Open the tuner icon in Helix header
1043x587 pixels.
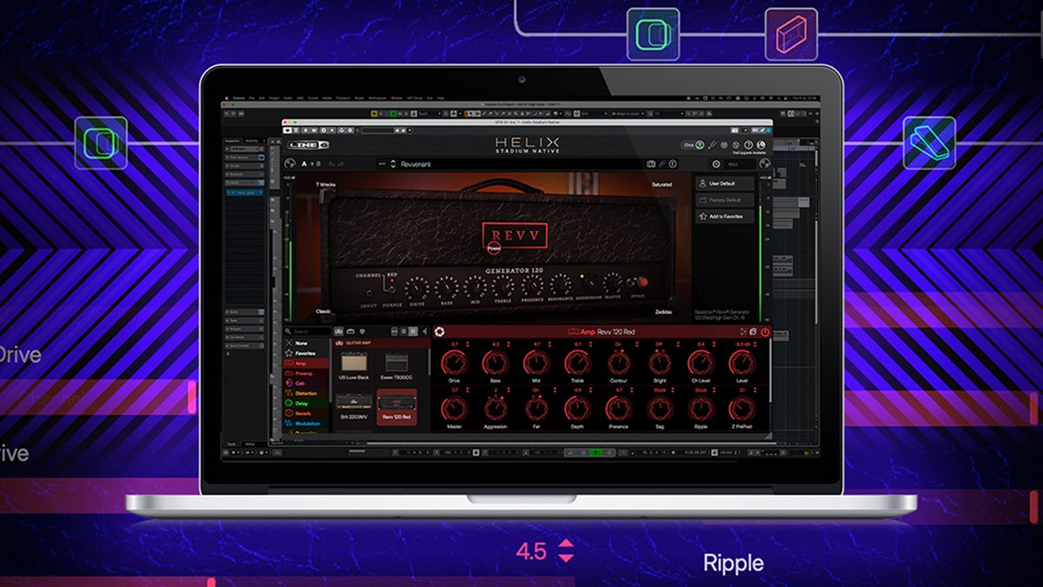pyautogui.click(x=713, y=145)
